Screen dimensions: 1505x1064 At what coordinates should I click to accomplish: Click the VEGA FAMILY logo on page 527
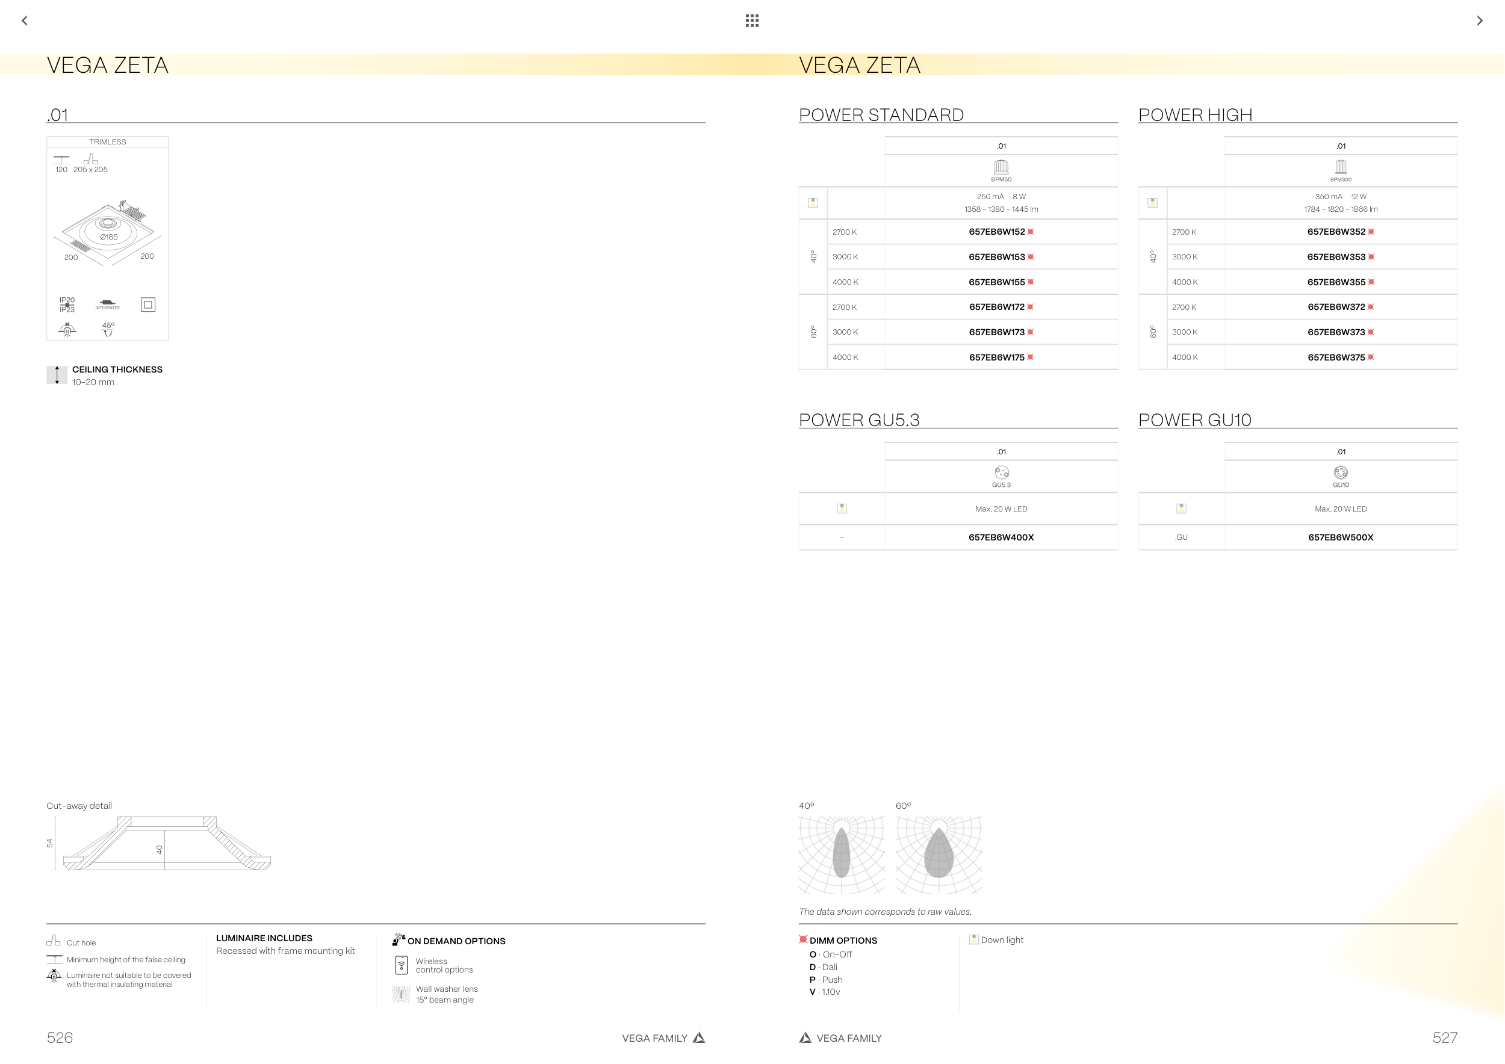click(805, 1038)
